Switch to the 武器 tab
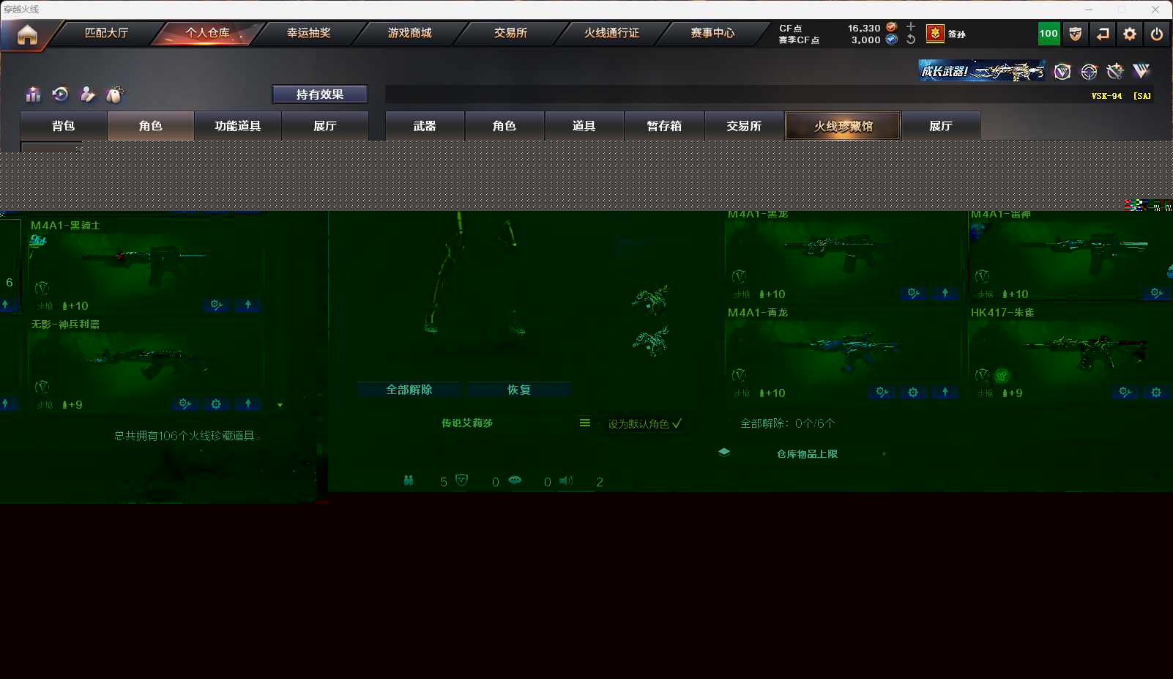Screen dimensions: 1173x679 425,126
